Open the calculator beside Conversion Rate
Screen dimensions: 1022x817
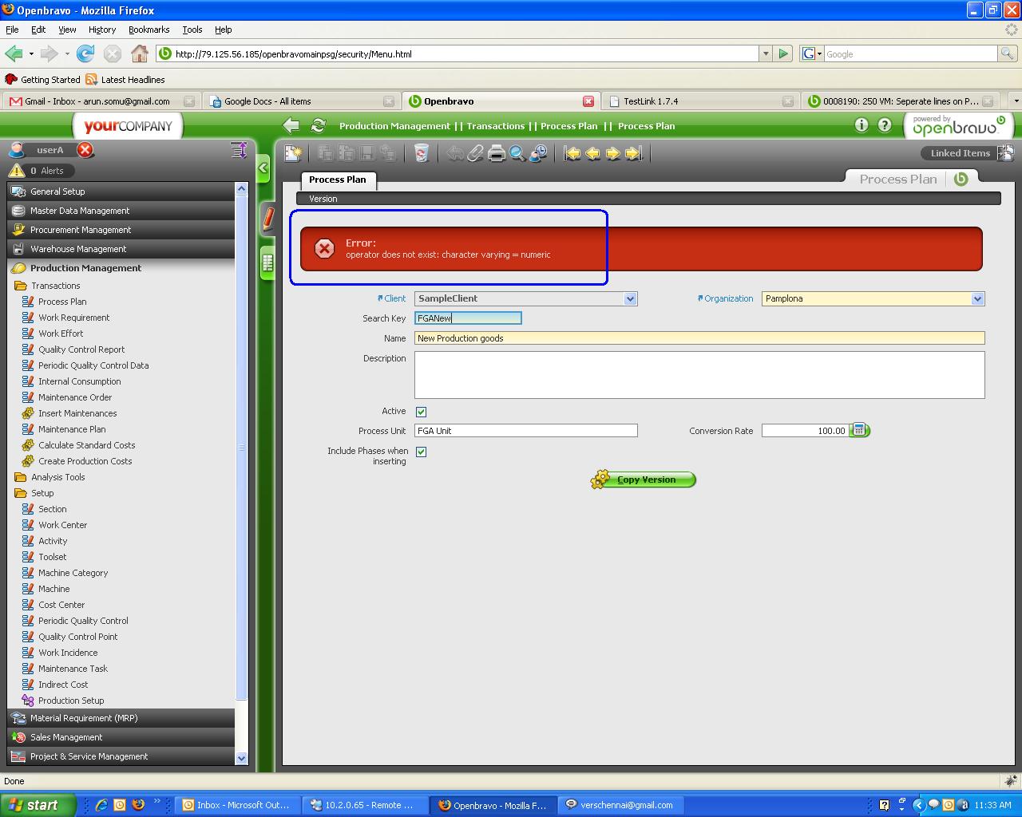click(859, 431)
